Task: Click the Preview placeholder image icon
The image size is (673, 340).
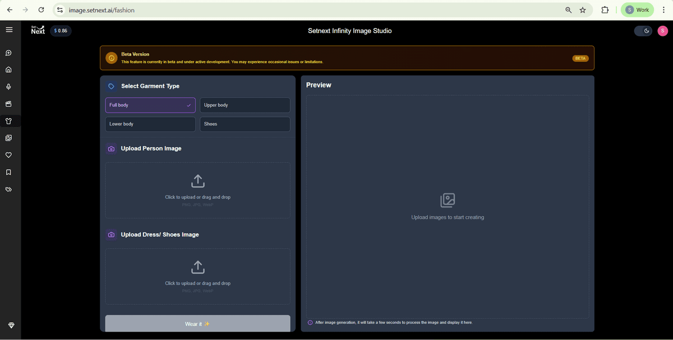Action: tap(448, 200)
